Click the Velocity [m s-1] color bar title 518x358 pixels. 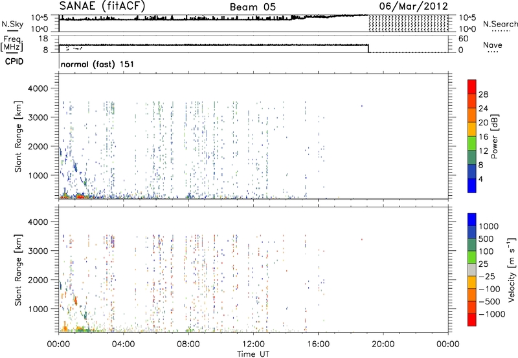512,269
